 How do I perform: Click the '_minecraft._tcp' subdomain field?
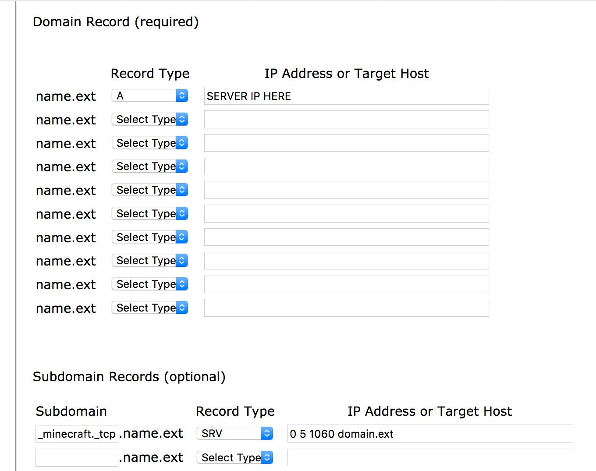tap(77, 434)
